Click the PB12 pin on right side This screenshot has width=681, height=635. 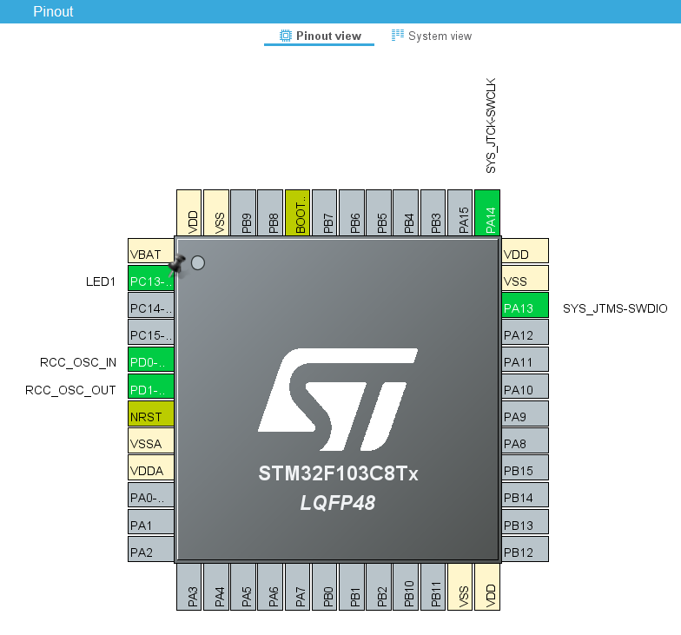coord(525,549)
